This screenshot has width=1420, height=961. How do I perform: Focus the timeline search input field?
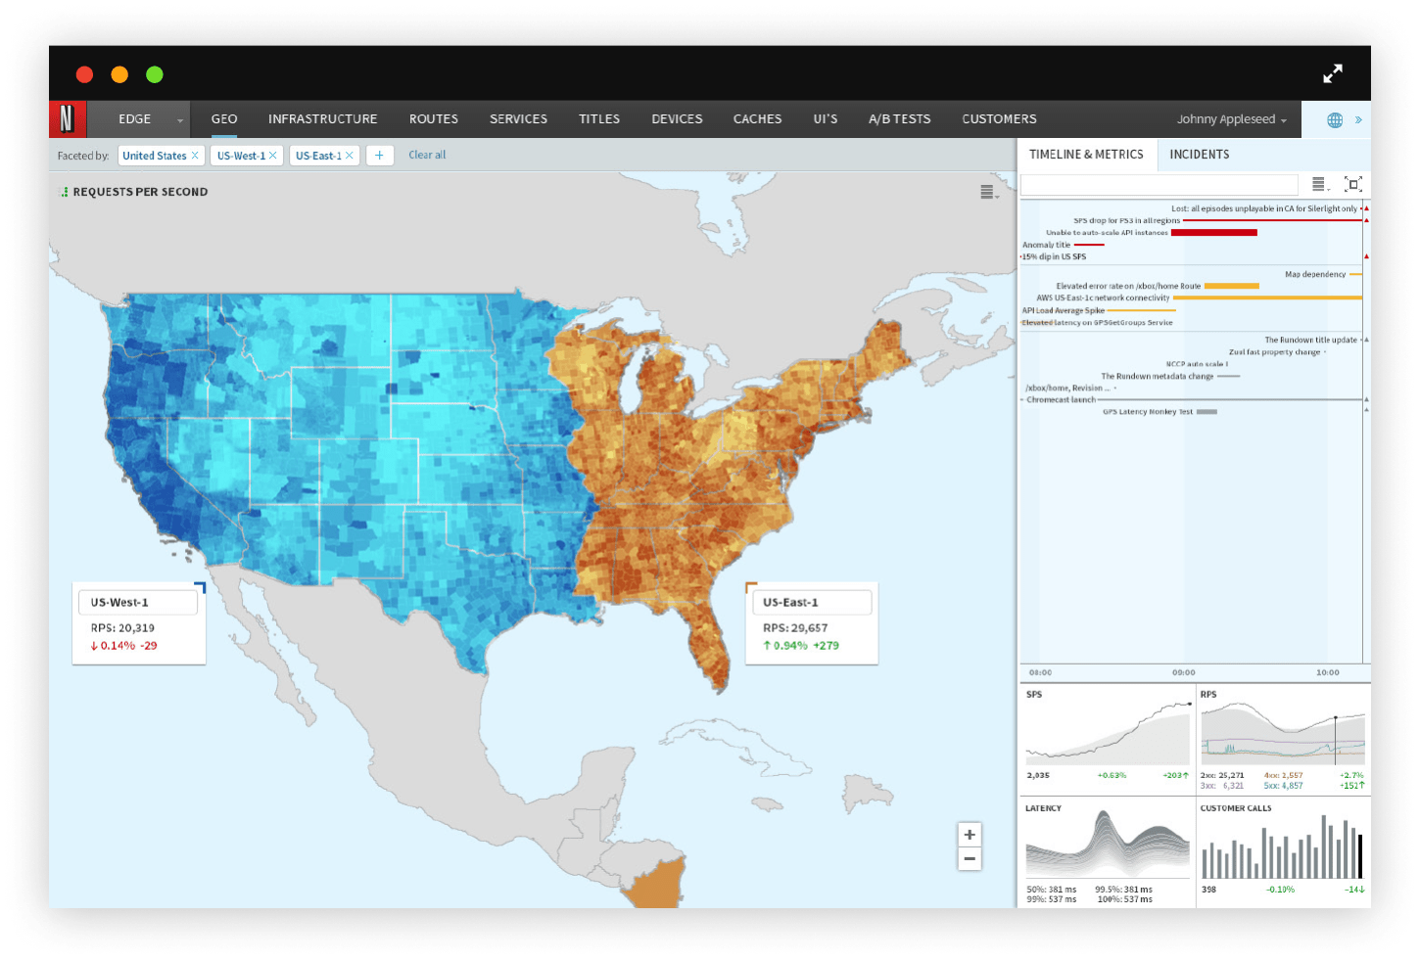[x=1160, y=185]
